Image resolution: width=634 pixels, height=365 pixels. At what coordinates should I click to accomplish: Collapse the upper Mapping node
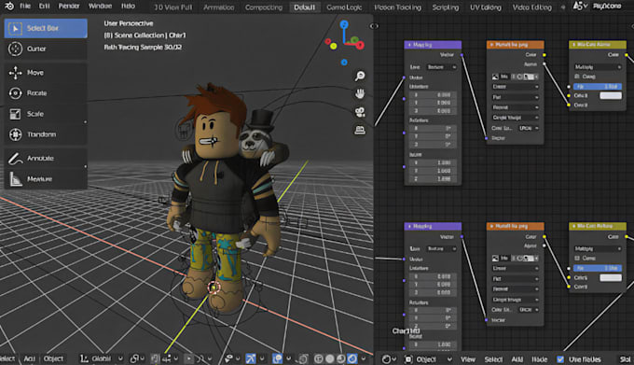409,45
